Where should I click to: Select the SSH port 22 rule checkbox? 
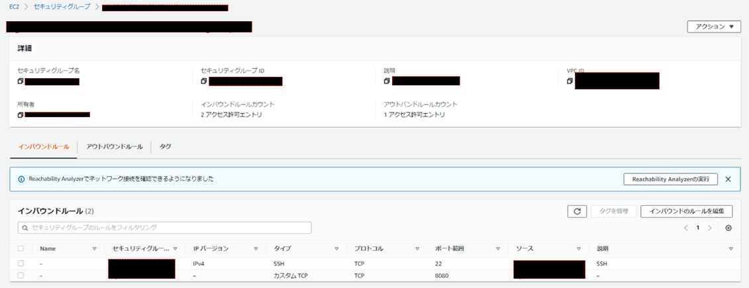[x=21, y=264]
